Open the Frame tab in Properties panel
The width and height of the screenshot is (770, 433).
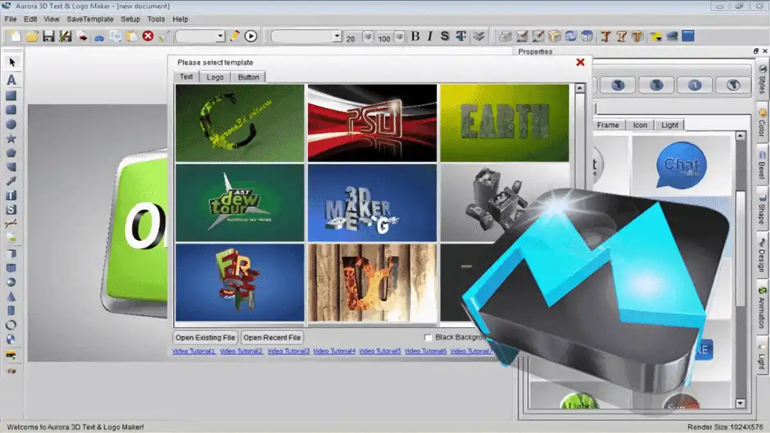608,125
